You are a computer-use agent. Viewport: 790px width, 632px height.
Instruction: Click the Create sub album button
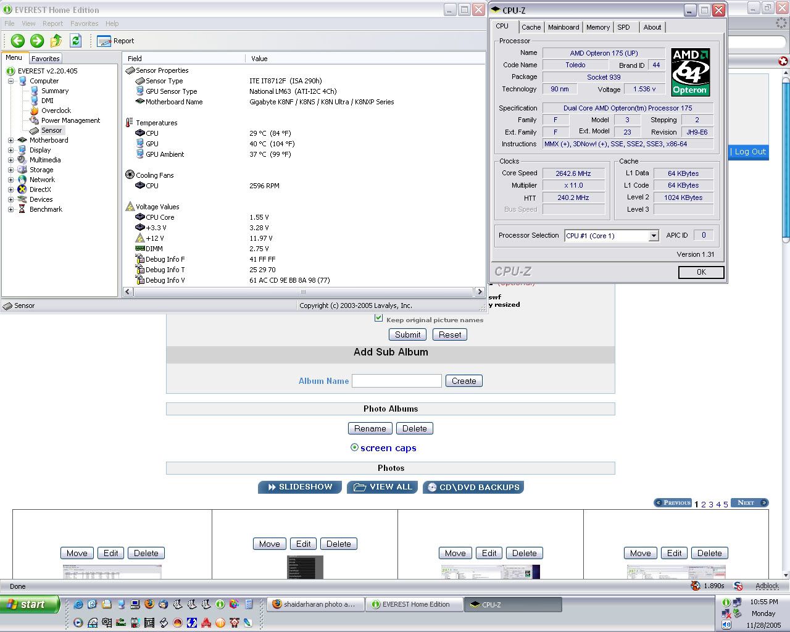click(x=464, y=381)
